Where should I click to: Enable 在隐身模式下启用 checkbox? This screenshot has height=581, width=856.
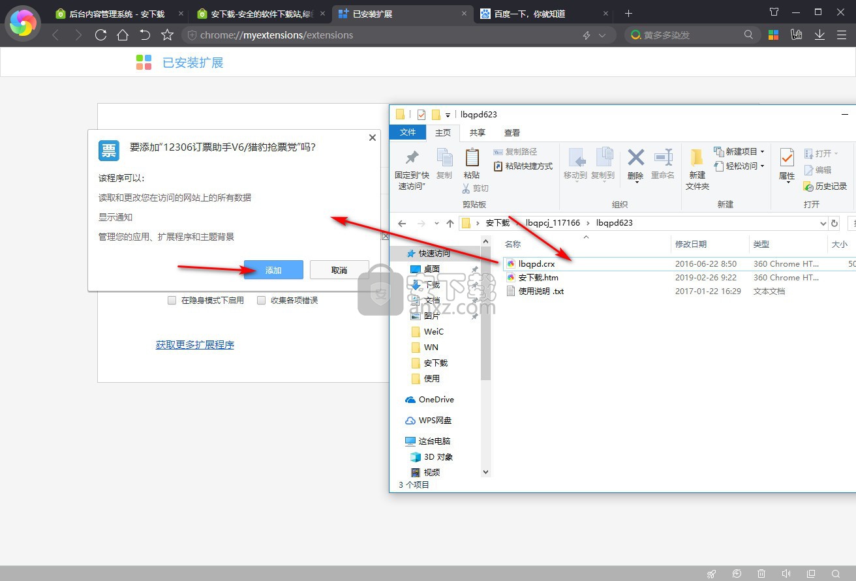pyautogui.click(x=172, y=301)
